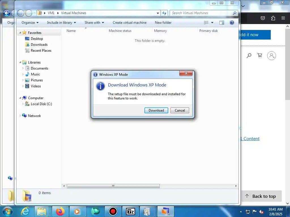Click the change view icon
The image size is (290, 217).
[x=206, y=23]
